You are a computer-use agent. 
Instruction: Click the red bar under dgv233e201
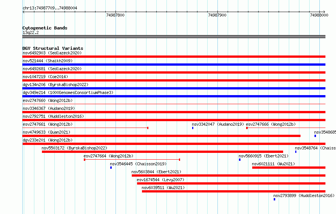tap(174, 144)
